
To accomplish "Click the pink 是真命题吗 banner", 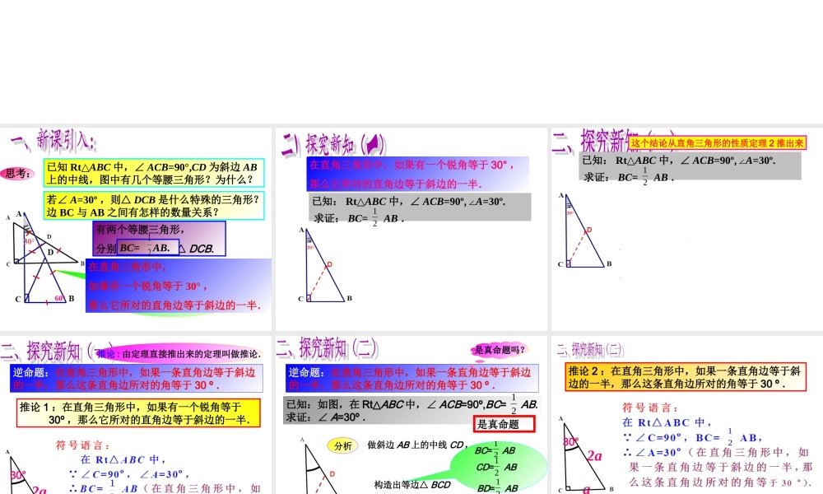I will 499,349.
